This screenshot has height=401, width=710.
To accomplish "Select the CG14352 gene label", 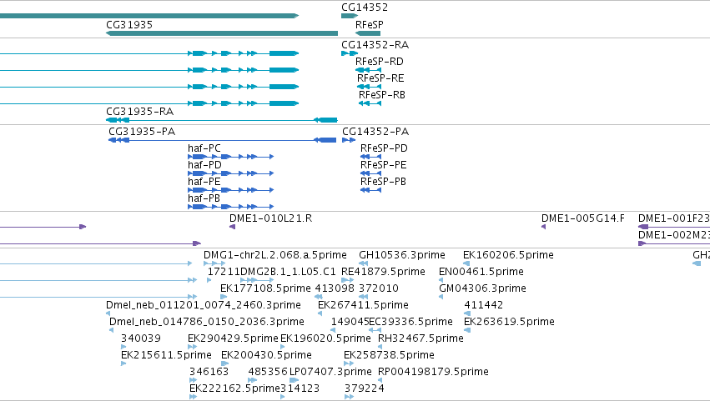I will point(365,8).
